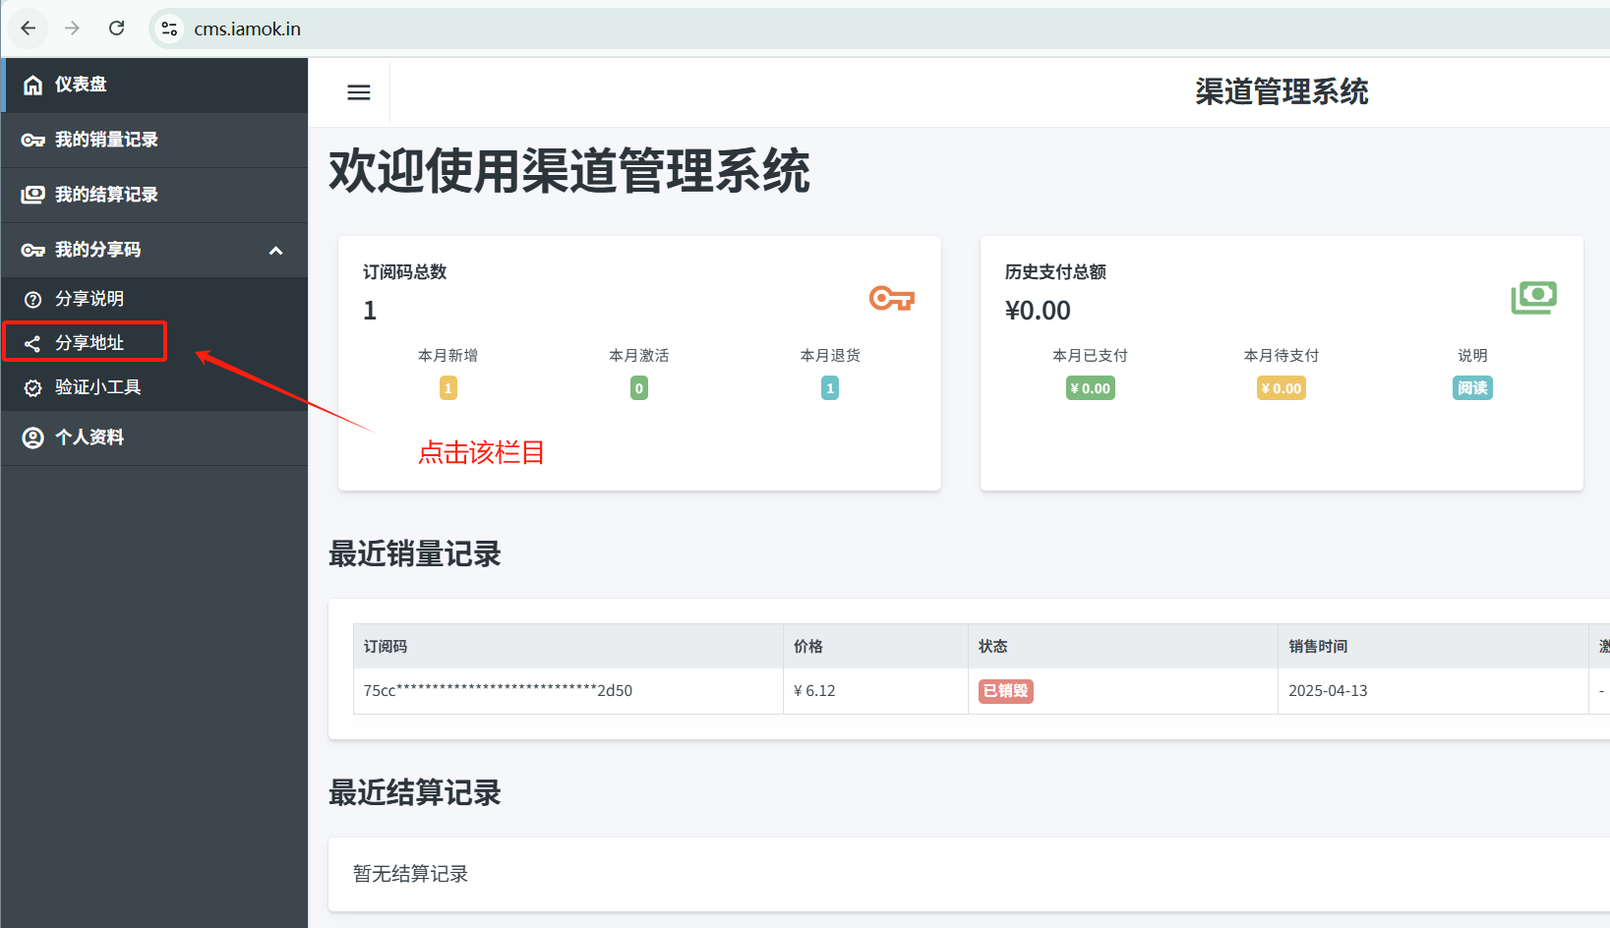
Task: Collapse the 我的分享码 submenu chevron
Action: (x=276, y=251)
